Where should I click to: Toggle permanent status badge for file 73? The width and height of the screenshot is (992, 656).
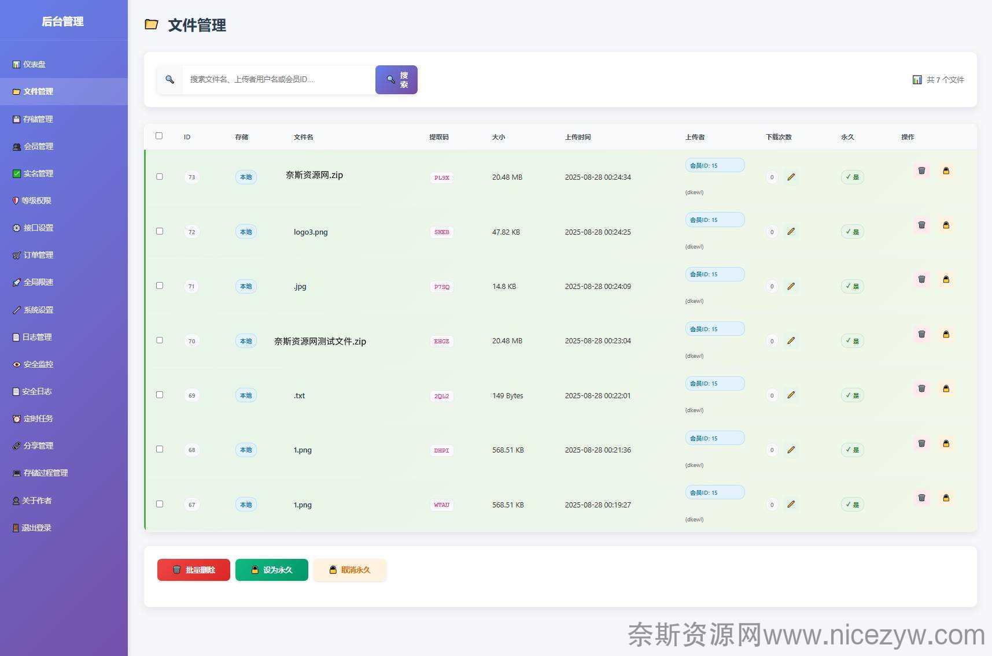(852, 177)
